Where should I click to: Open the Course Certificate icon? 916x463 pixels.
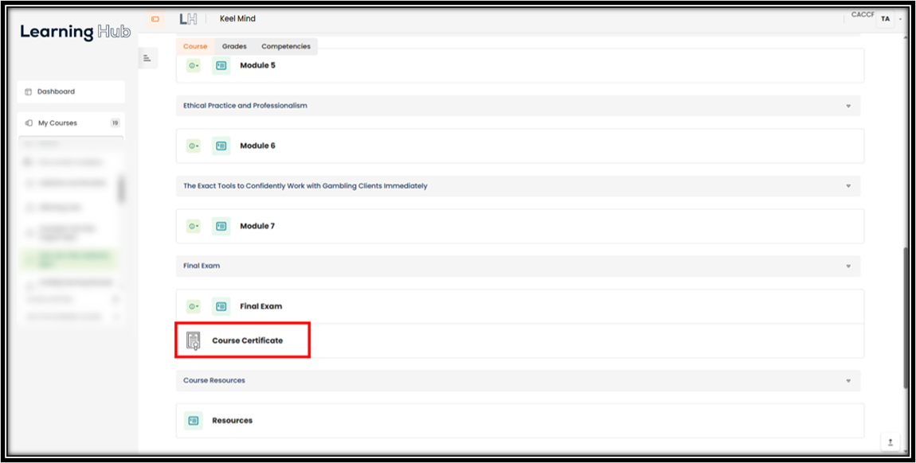tap(193, 340)
